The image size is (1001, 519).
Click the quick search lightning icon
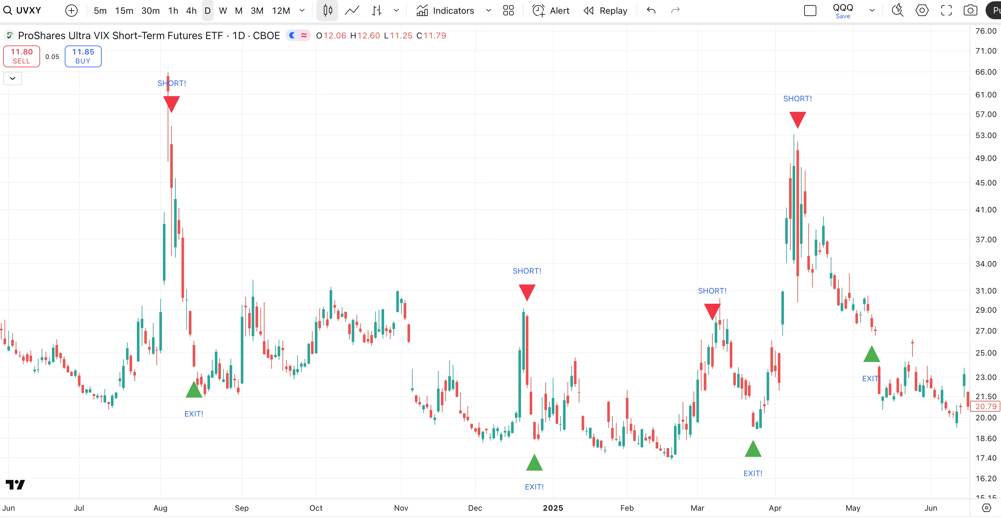pos(897,11)
